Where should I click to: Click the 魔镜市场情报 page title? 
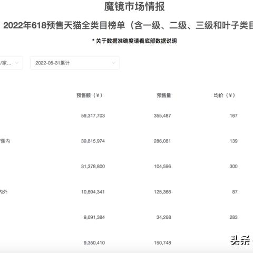pyautogui.click(x=134, y=7)
